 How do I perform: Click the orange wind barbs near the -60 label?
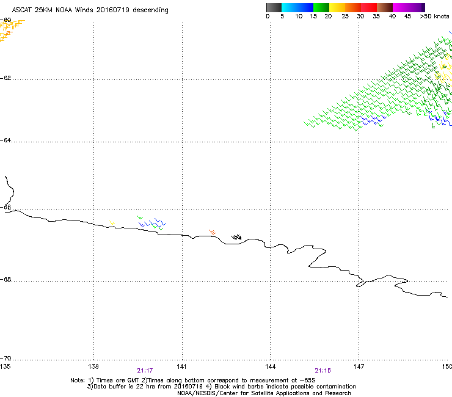click(x=12, y=31)
